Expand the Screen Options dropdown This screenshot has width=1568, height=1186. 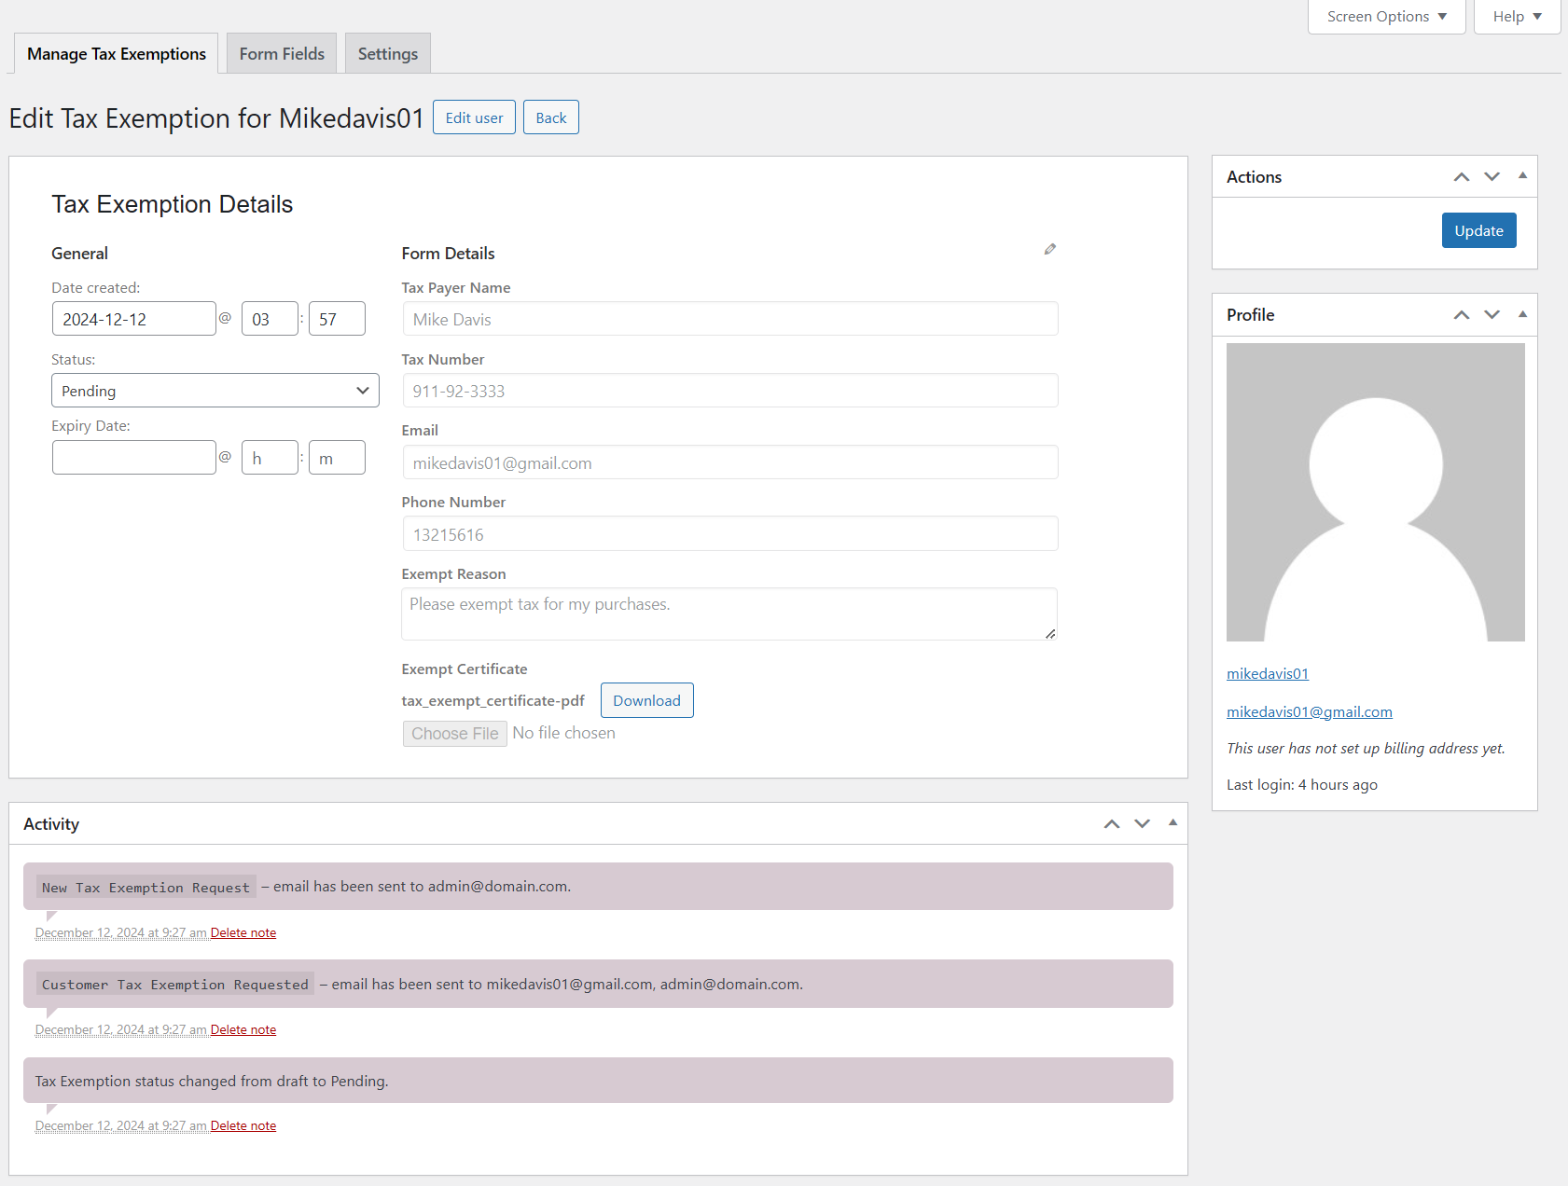coord(1386,17)
